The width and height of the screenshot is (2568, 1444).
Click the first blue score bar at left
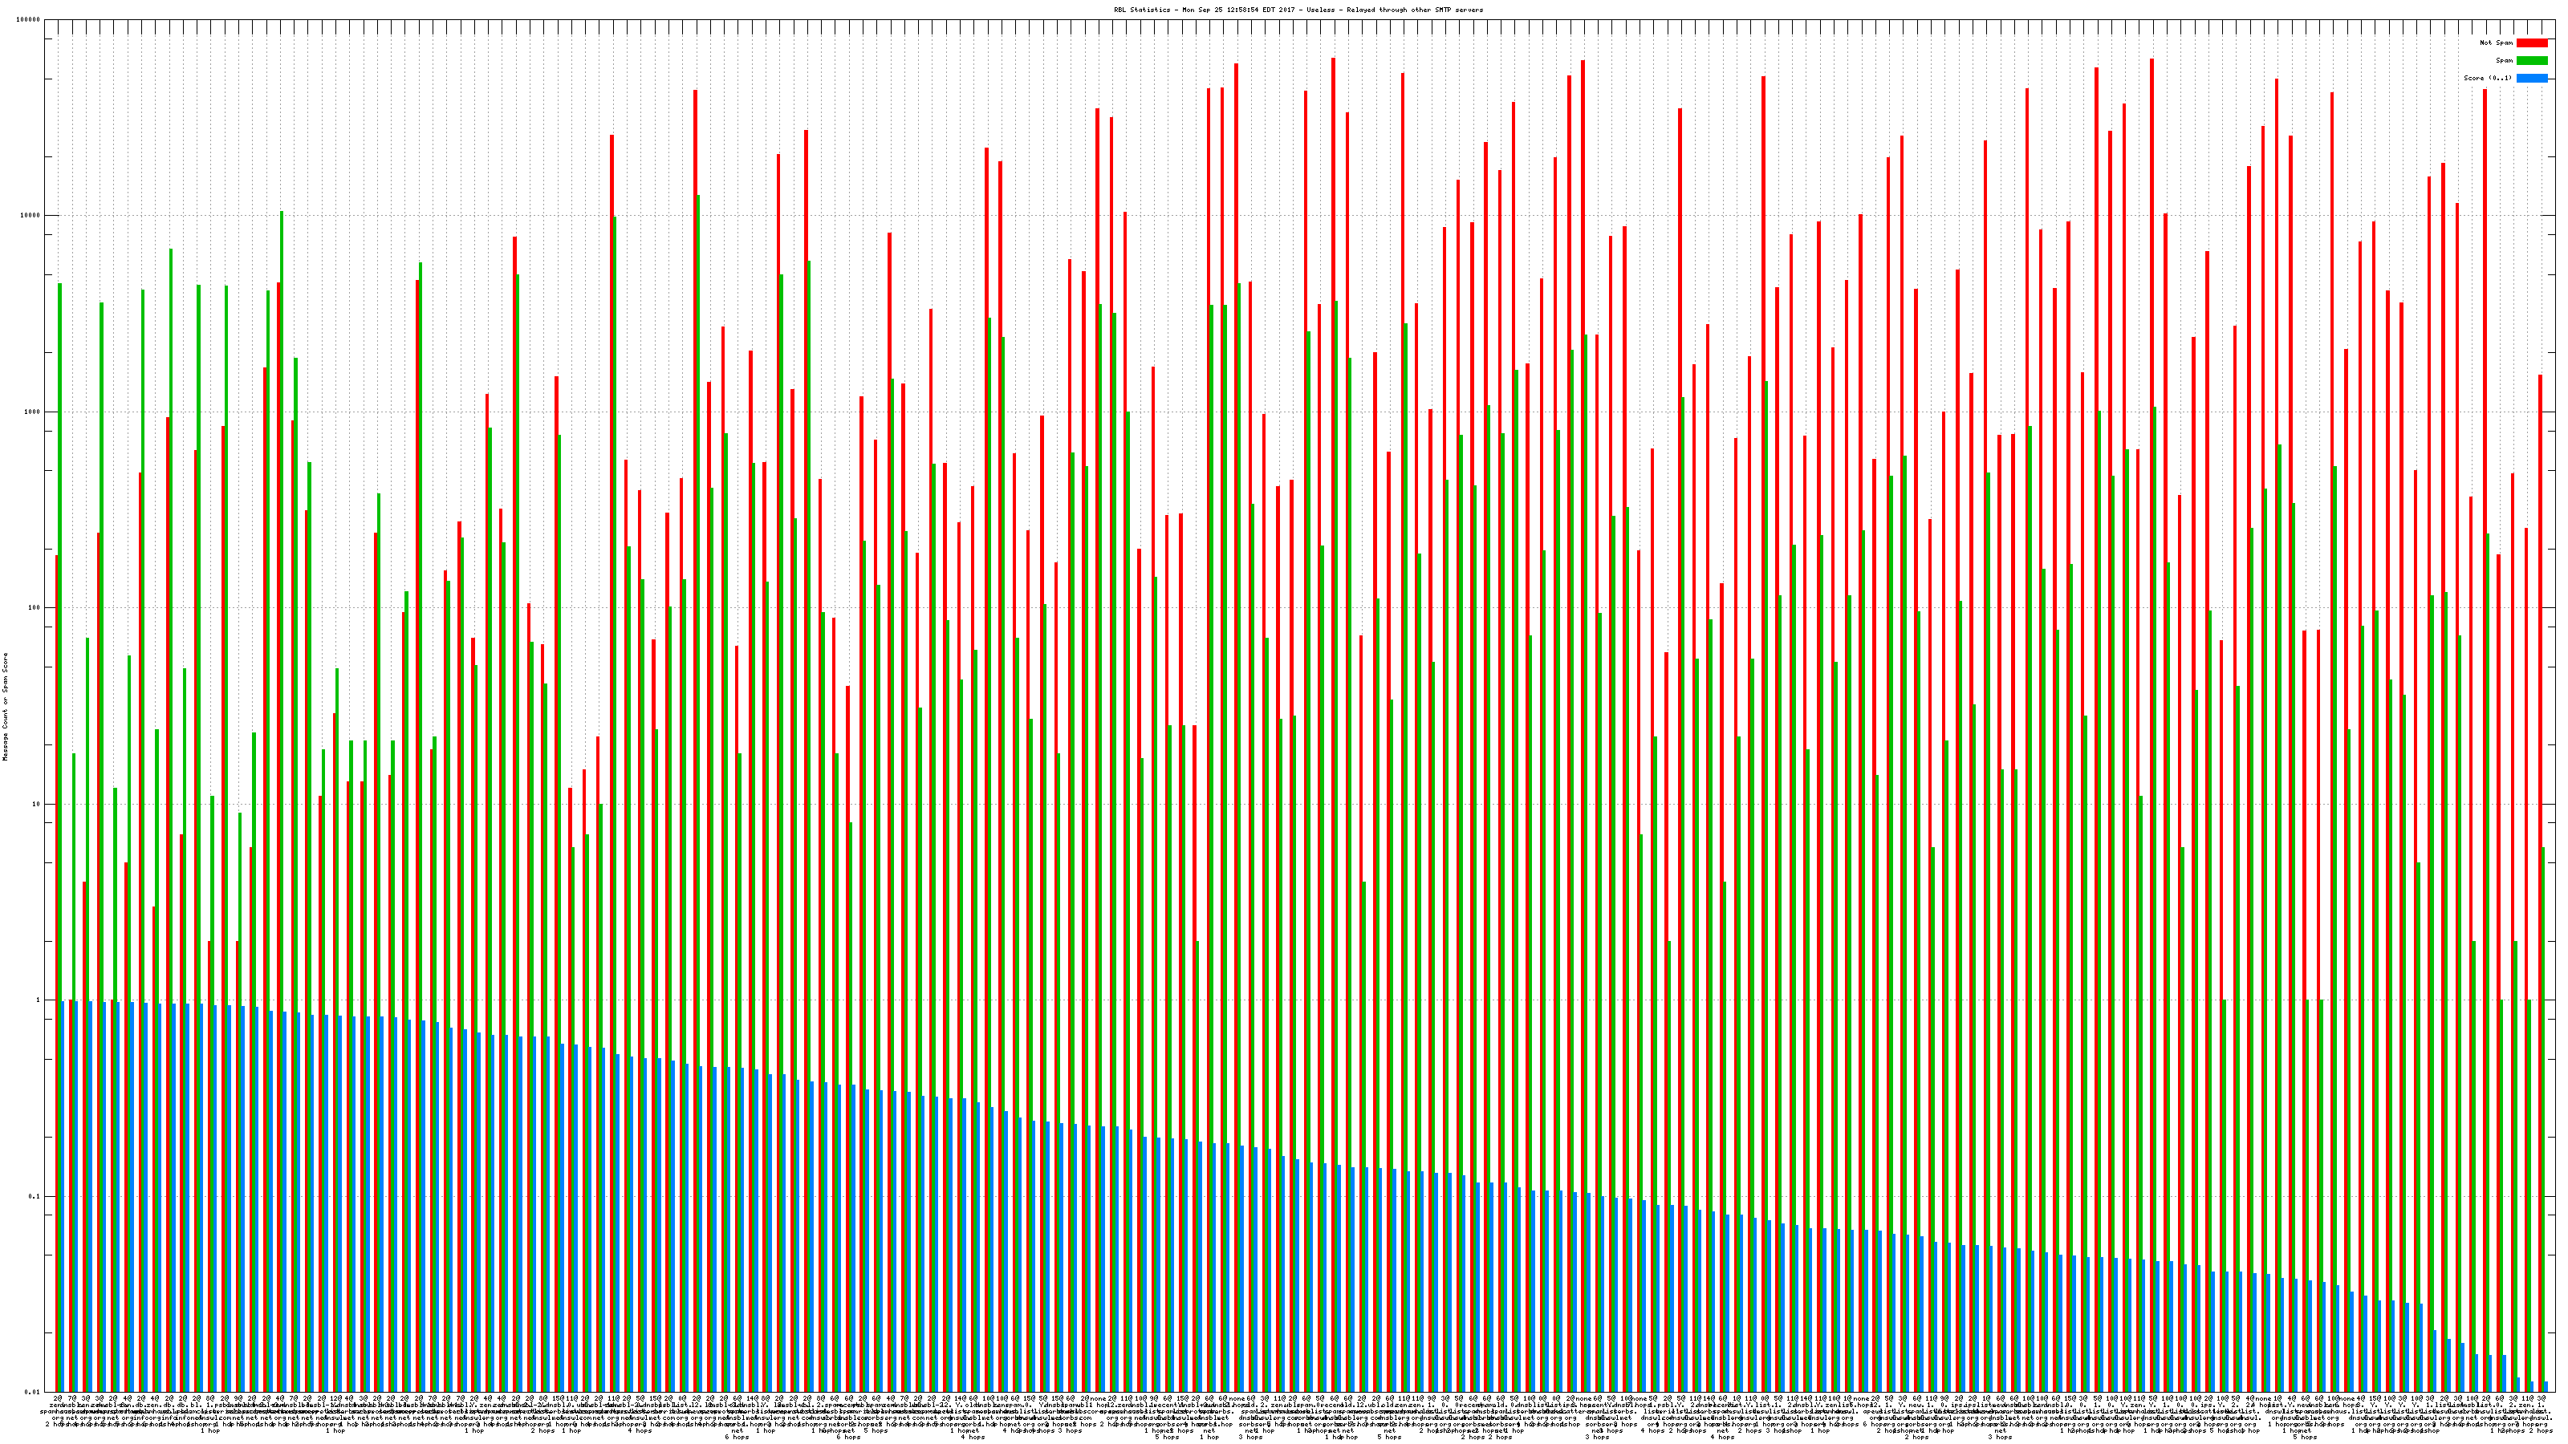point(64,1196)
